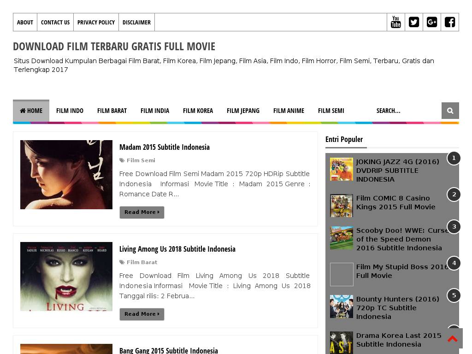Click the red back-to-top arrow
This screenshot has height=354, width=472.
[453, 339]
